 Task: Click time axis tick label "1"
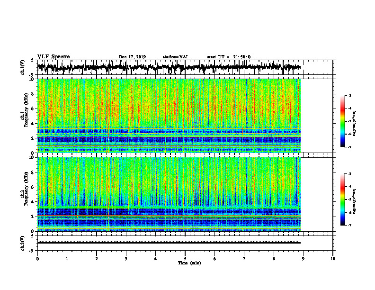(x=67, y=259)
